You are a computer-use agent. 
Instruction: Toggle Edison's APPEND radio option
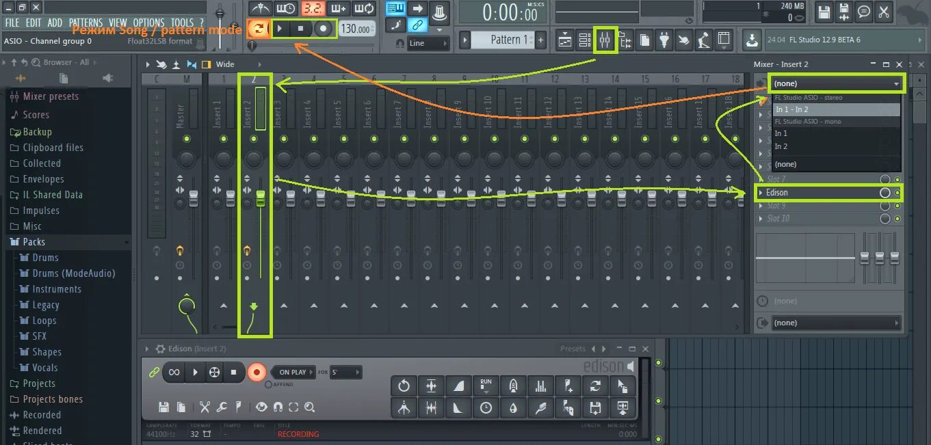[x=269, y=384]
